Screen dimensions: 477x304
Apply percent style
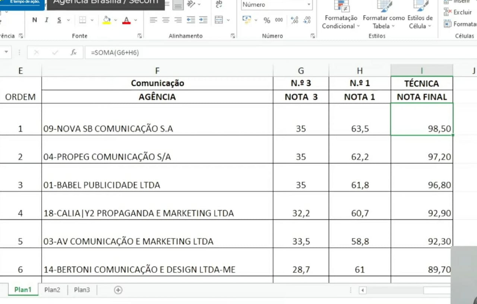tap(267, 21)
